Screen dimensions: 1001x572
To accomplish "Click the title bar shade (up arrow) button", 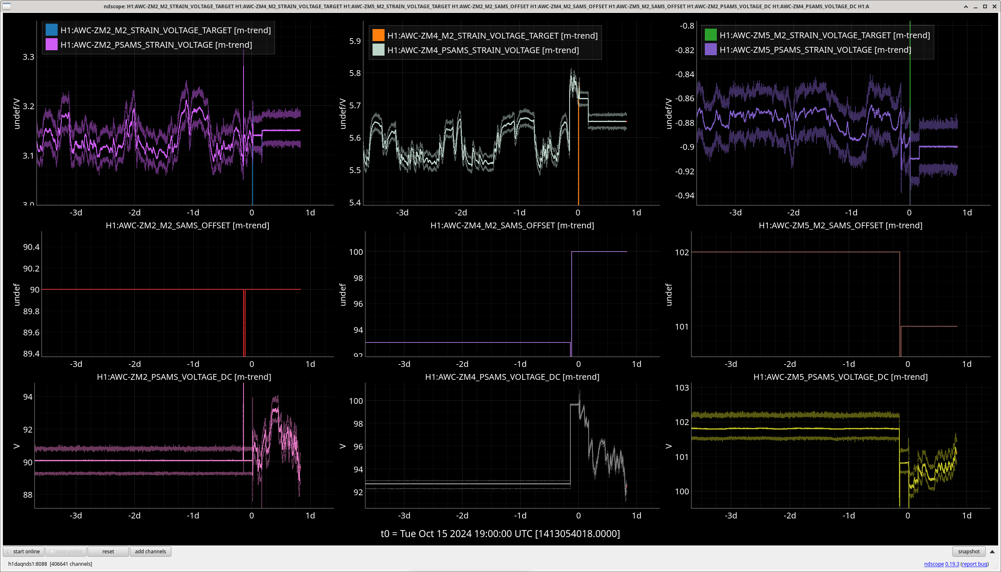I will point(966,6).
